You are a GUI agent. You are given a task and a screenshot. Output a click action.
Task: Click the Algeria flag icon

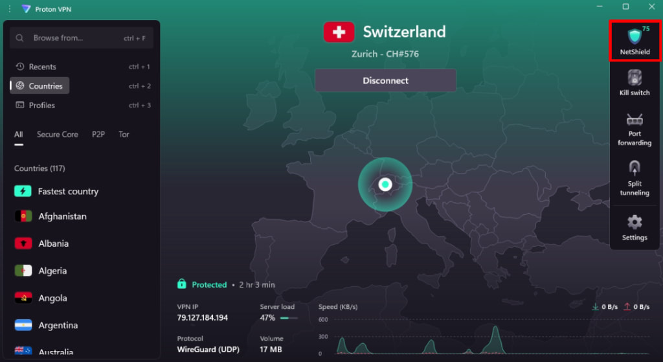[23, 271]
